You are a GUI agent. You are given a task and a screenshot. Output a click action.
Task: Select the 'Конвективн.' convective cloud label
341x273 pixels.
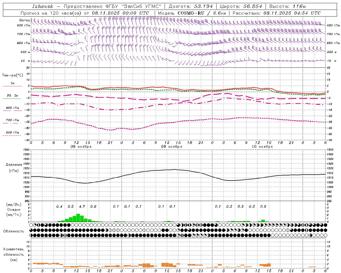14,249
